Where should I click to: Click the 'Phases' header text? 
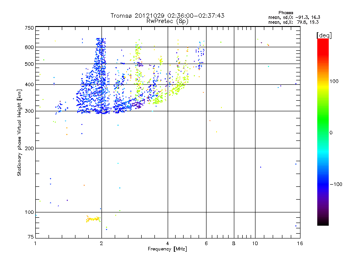click(x=285, y=13)
